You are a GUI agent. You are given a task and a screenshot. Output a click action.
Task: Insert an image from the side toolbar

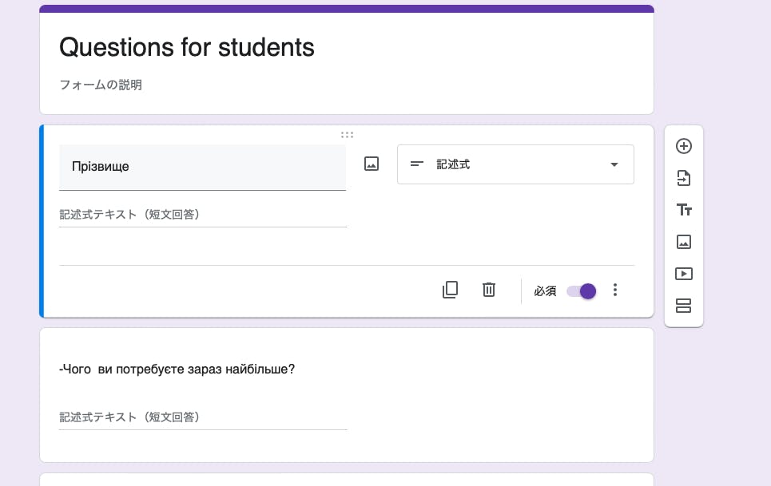click(683, 242)
